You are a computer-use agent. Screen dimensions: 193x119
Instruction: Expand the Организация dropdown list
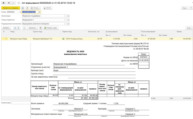tap(66, 16)
